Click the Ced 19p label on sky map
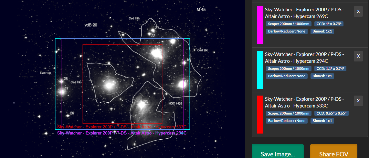Viewport: 369px width, 158px height. (x=46, y=73)
